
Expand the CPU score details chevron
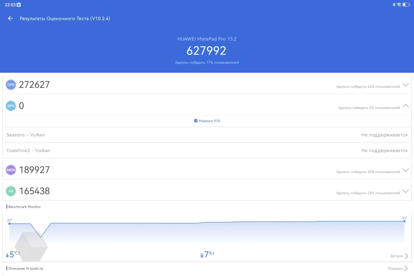click(405, 85)
